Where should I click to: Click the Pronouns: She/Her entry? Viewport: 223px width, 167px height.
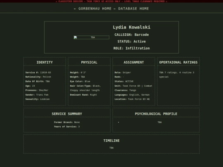tap(37, 90)
